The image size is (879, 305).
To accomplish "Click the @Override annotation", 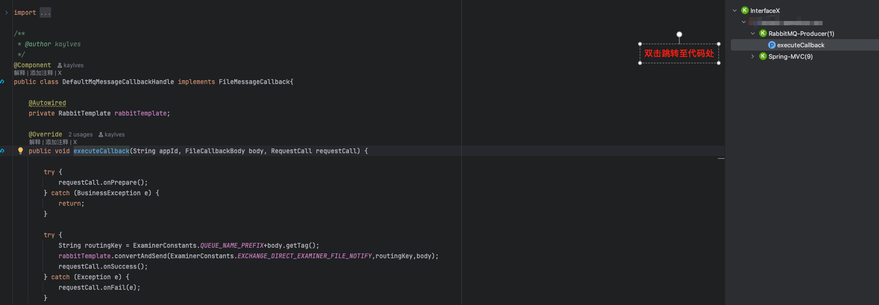I will [x=45, y=135].
